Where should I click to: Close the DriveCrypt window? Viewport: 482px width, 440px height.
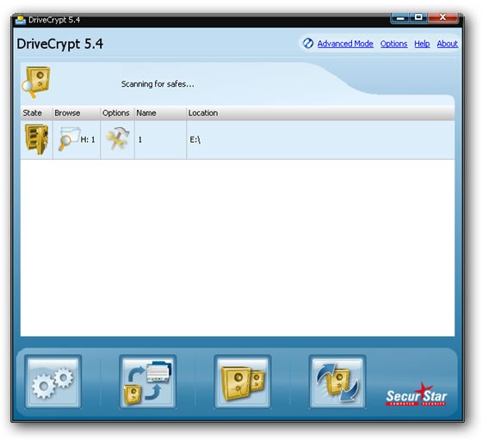pos(443,18)
